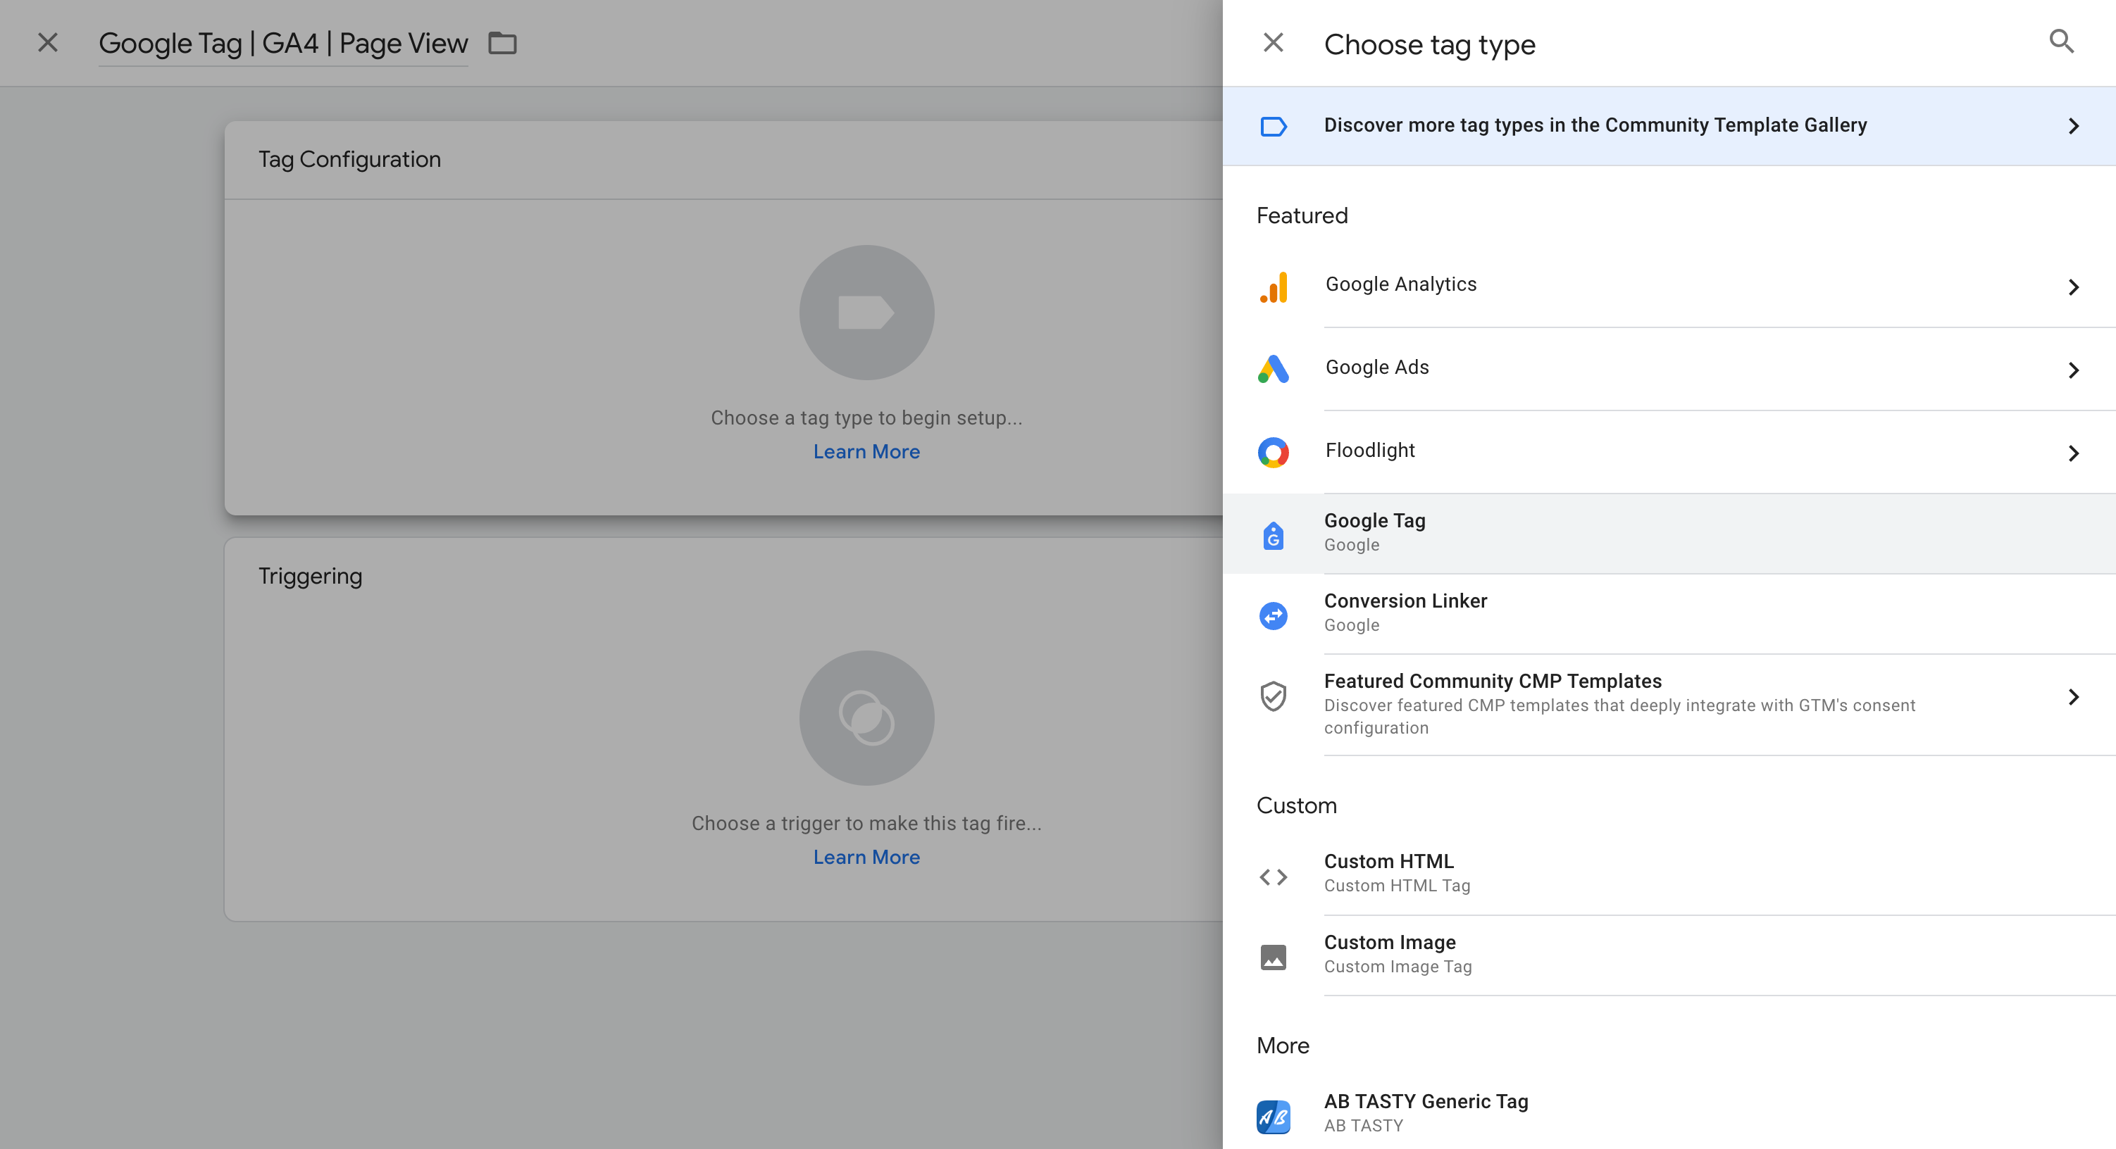The height and width of the screenshot is (1149, 2116).
Task: Expand the Floodlight chevron
Action: tap(2073, 453)
